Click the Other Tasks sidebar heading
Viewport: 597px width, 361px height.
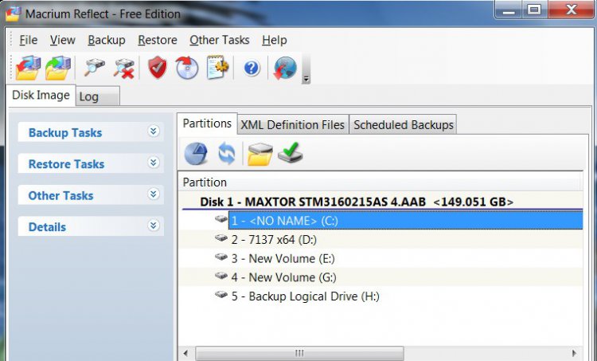coord(60,195)
